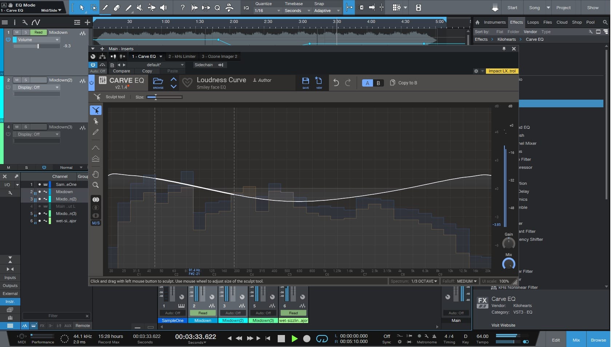
Task: Pick the magnifier zoom tool in Carve EQ
Action: pos(96,185)
